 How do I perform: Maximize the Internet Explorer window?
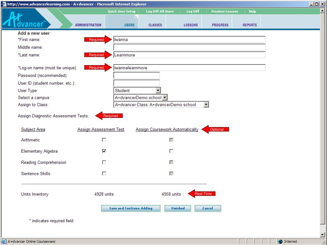[x=316, y=4]
